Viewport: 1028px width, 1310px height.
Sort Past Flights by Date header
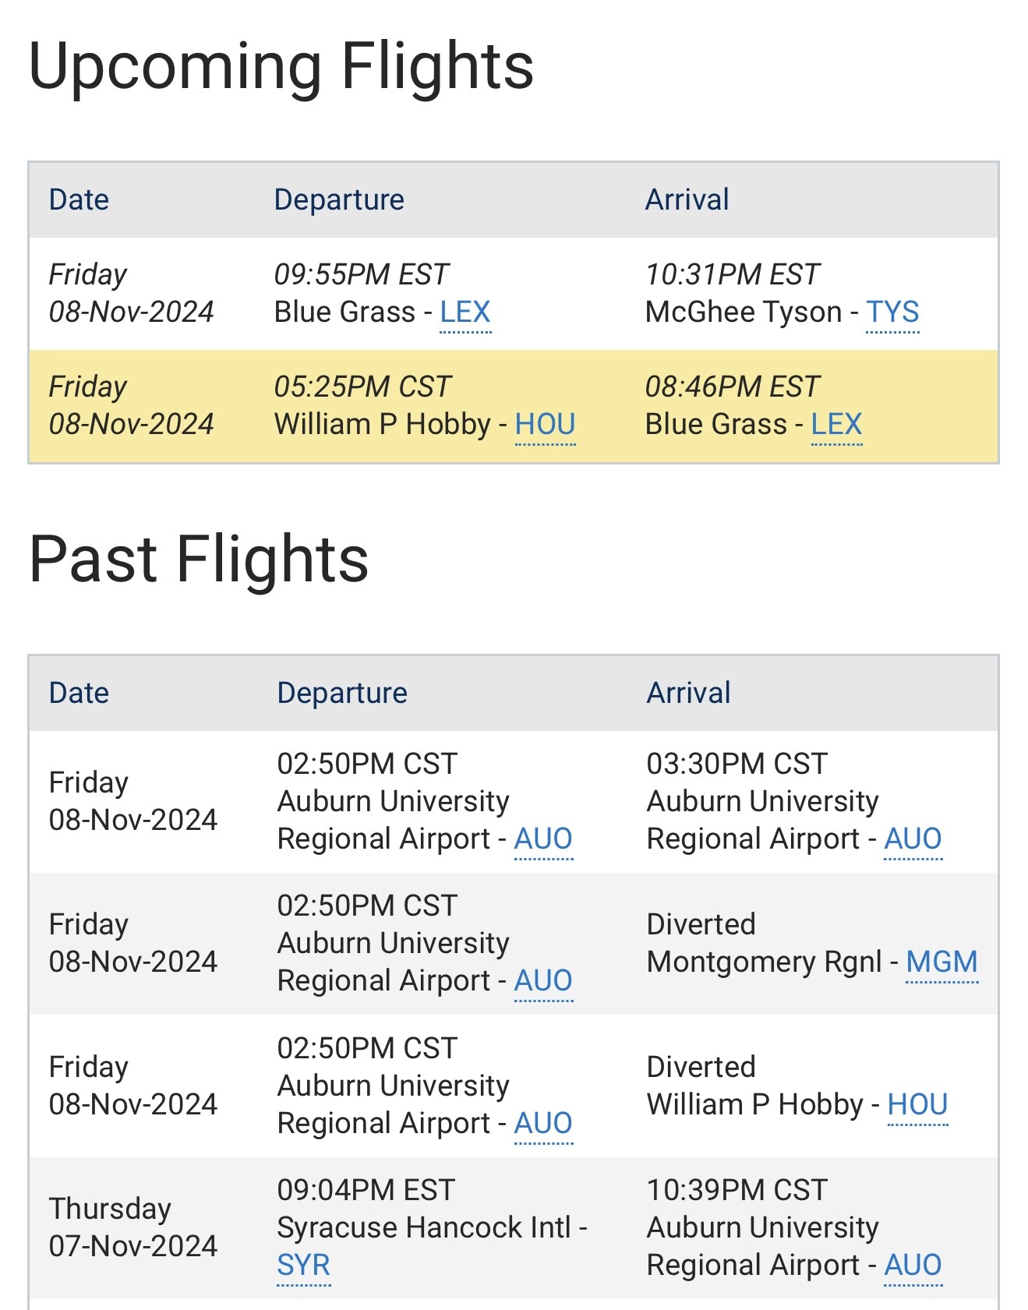(x=79, y=694)
